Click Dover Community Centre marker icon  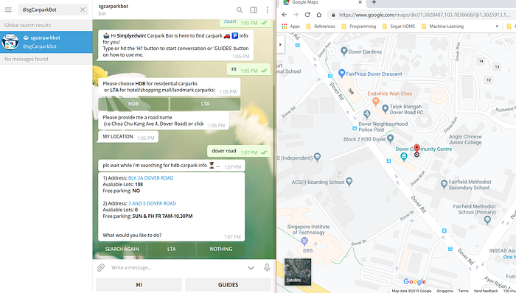coord(404,157)
